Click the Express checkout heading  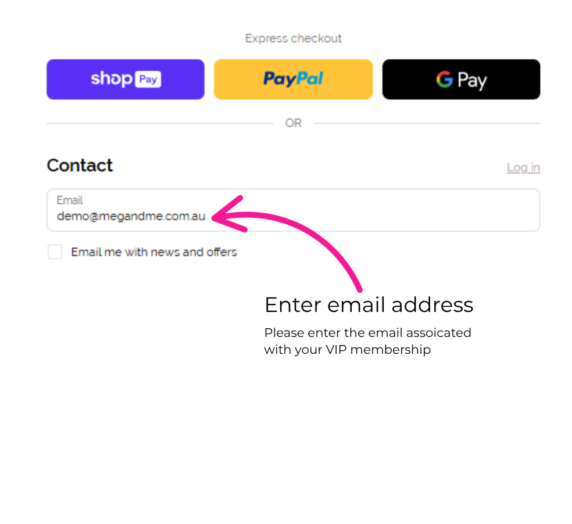[x=294, y=38]
